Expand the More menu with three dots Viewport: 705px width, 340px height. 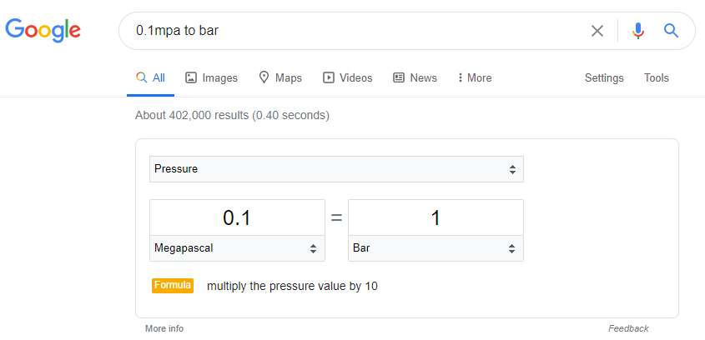[475, 77]
